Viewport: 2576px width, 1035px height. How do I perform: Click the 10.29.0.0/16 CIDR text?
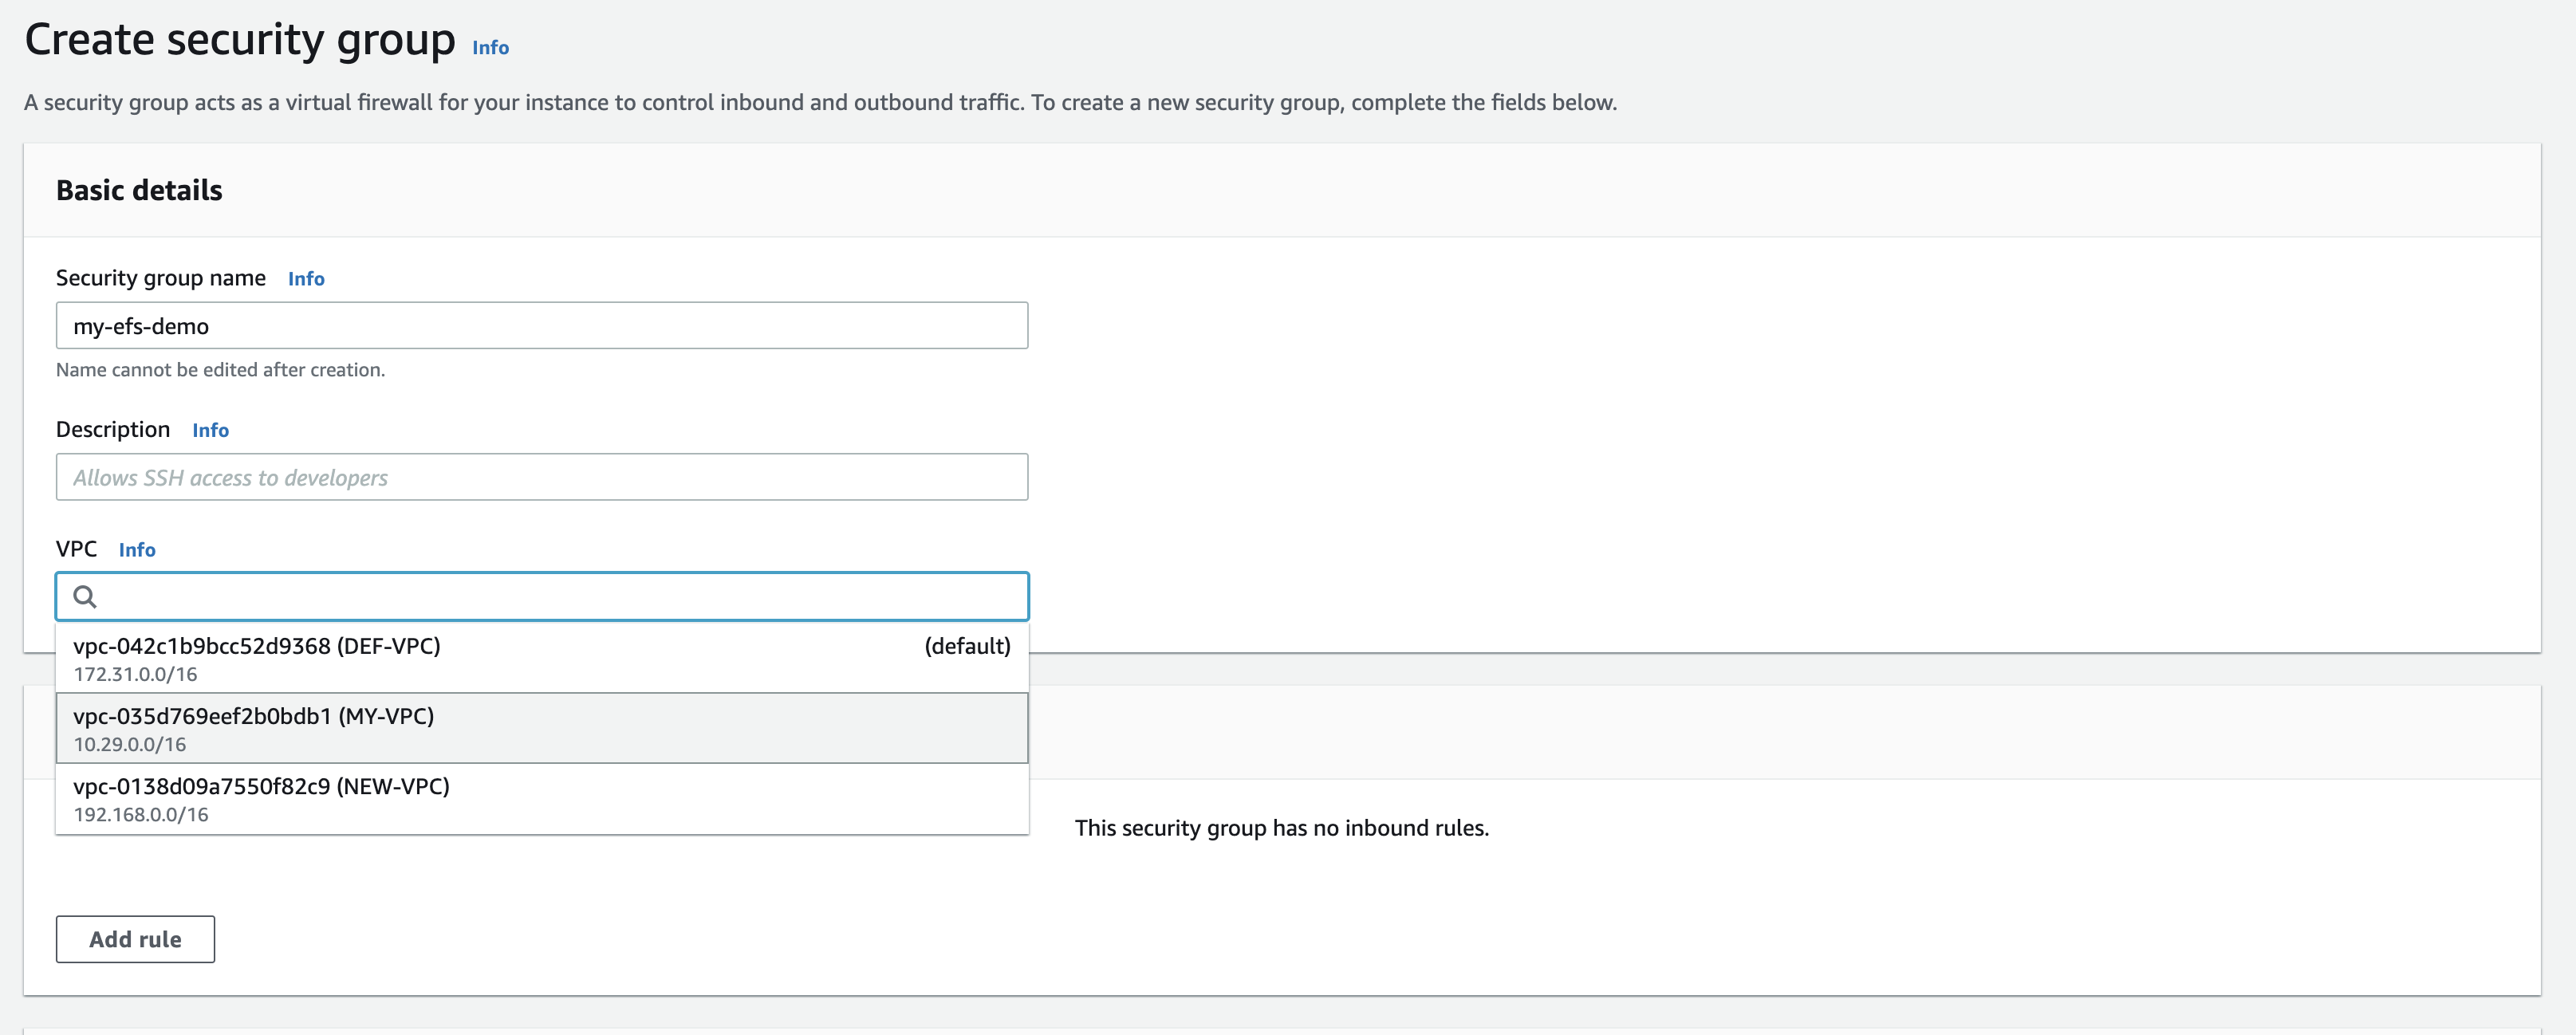130,744
